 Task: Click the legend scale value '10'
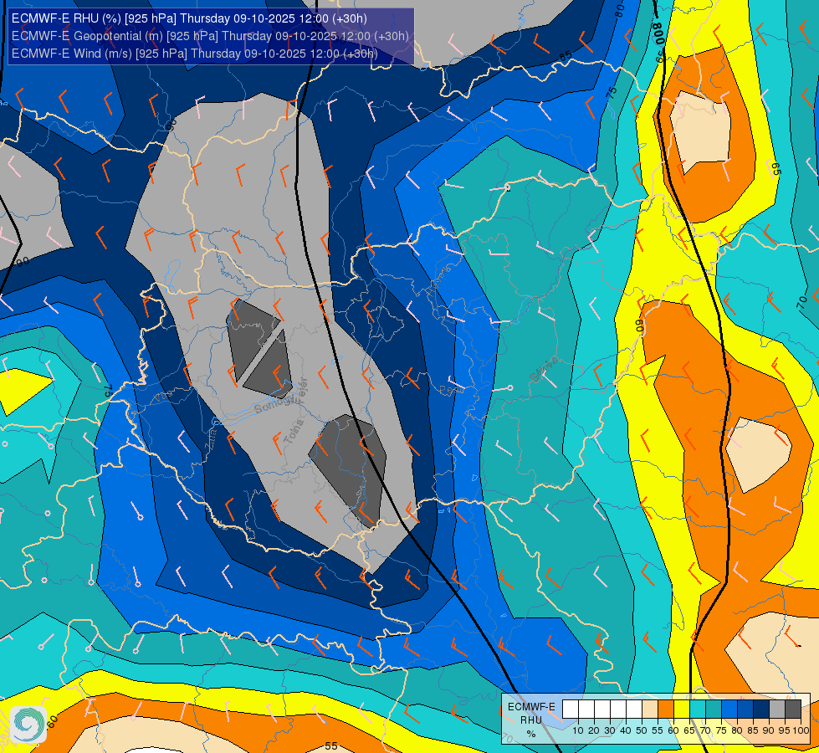578,730
